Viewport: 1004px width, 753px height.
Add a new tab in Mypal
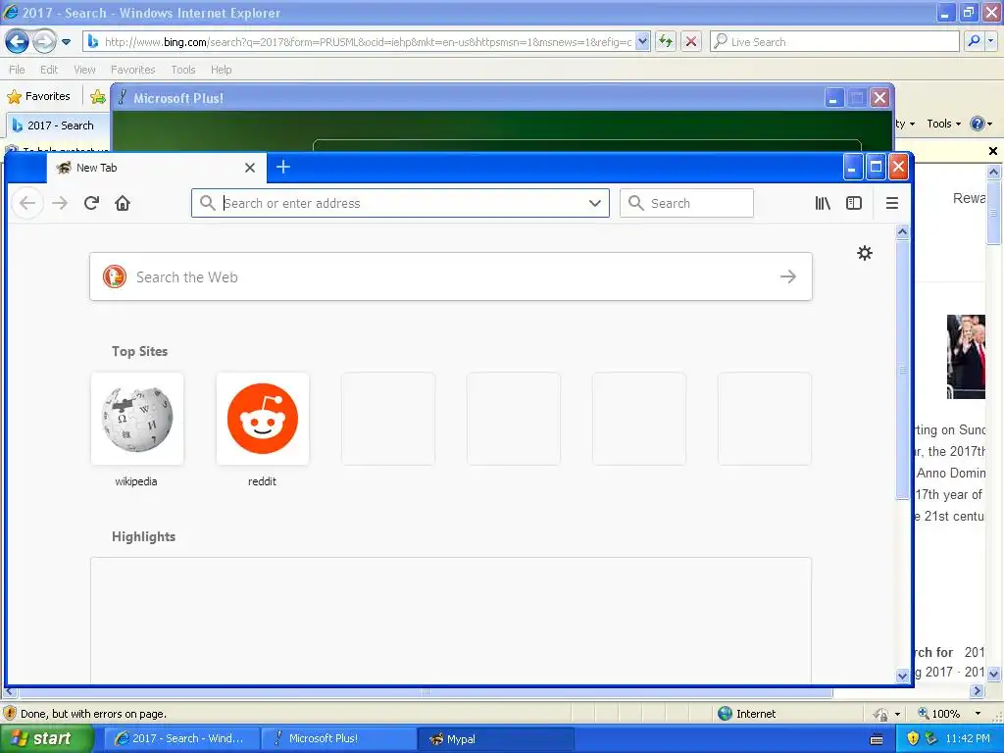tap(283, 167)
